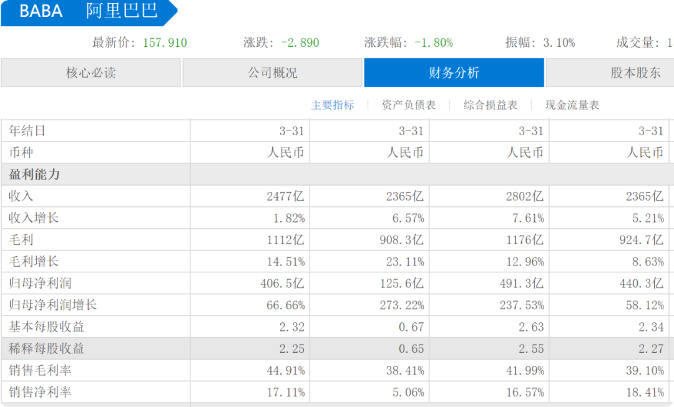Click the 盈利能力 section header
674x407 pixels.
click(x=34, y=175)
